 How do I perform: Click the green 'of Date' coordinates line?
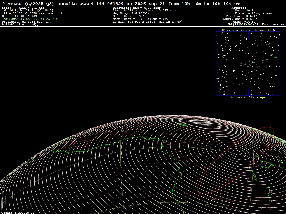[30, 19]
